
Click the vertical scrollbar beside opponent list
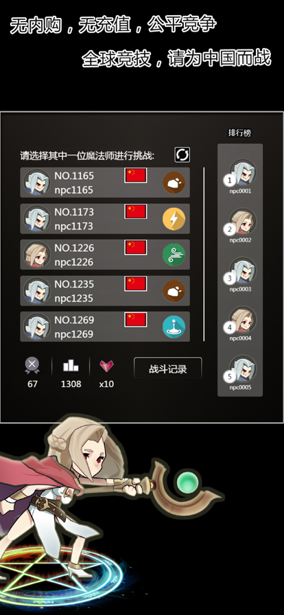click(x=204, y=254)
